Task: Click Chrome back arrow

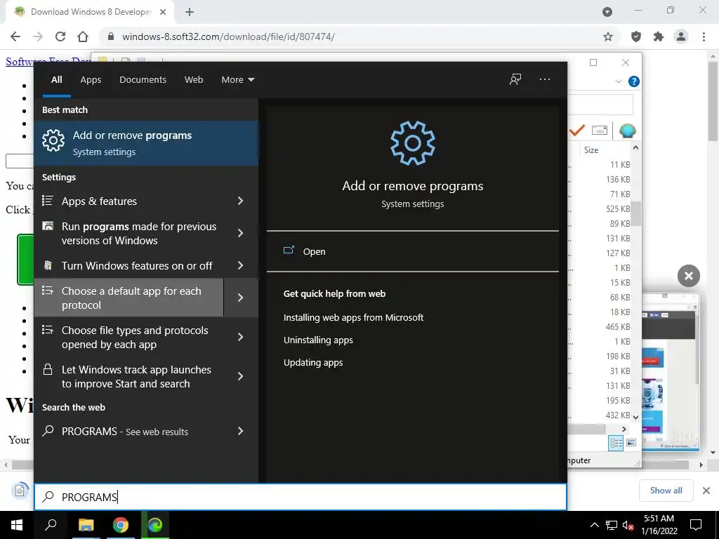Action: 15,36
